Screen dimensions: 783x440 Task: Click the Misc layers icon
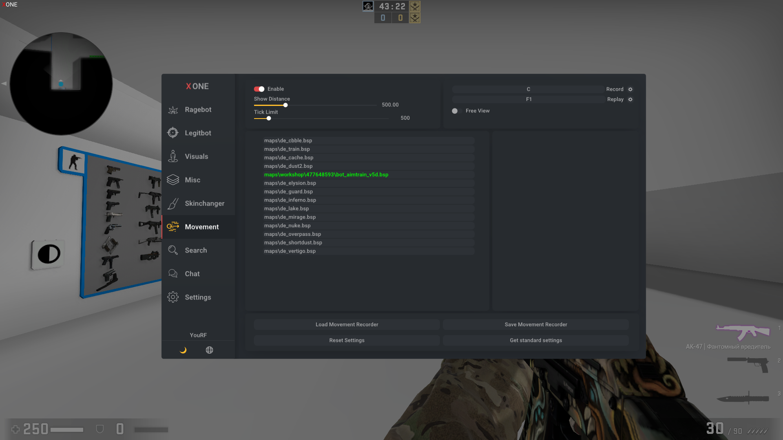click(173, 180)
